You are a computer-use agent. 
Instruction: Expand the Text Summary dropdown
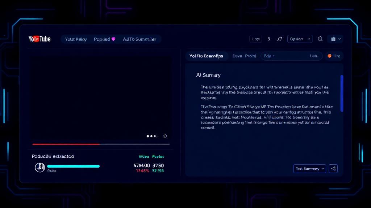coord(310,169)
